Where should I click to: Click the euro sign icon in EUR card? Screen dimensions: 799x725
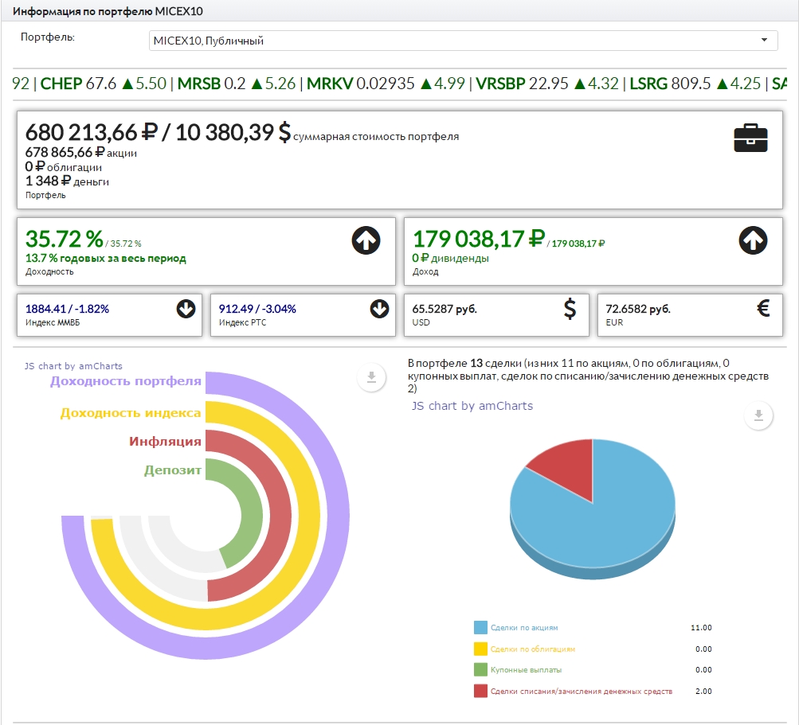[763, 308]
